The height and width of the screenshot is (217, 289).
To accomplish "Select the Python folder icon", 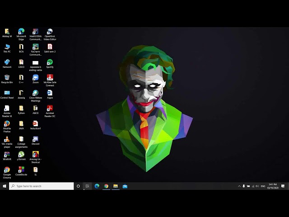I will 21,110.
